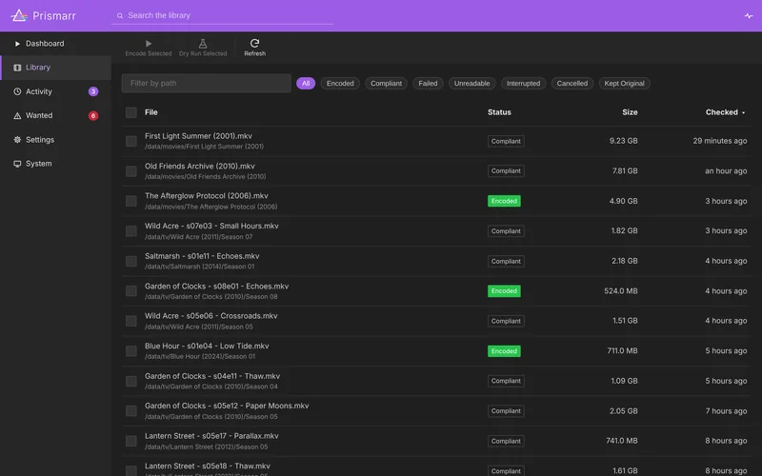The height and width of the screenshot is (476, 762).
Task: Check Wild Acre s05e06 Crossroads row
Action: click(x=131, y=321)
